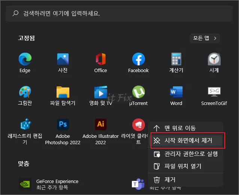Open the Office app

pyautogui.click(x=101, y=63)
